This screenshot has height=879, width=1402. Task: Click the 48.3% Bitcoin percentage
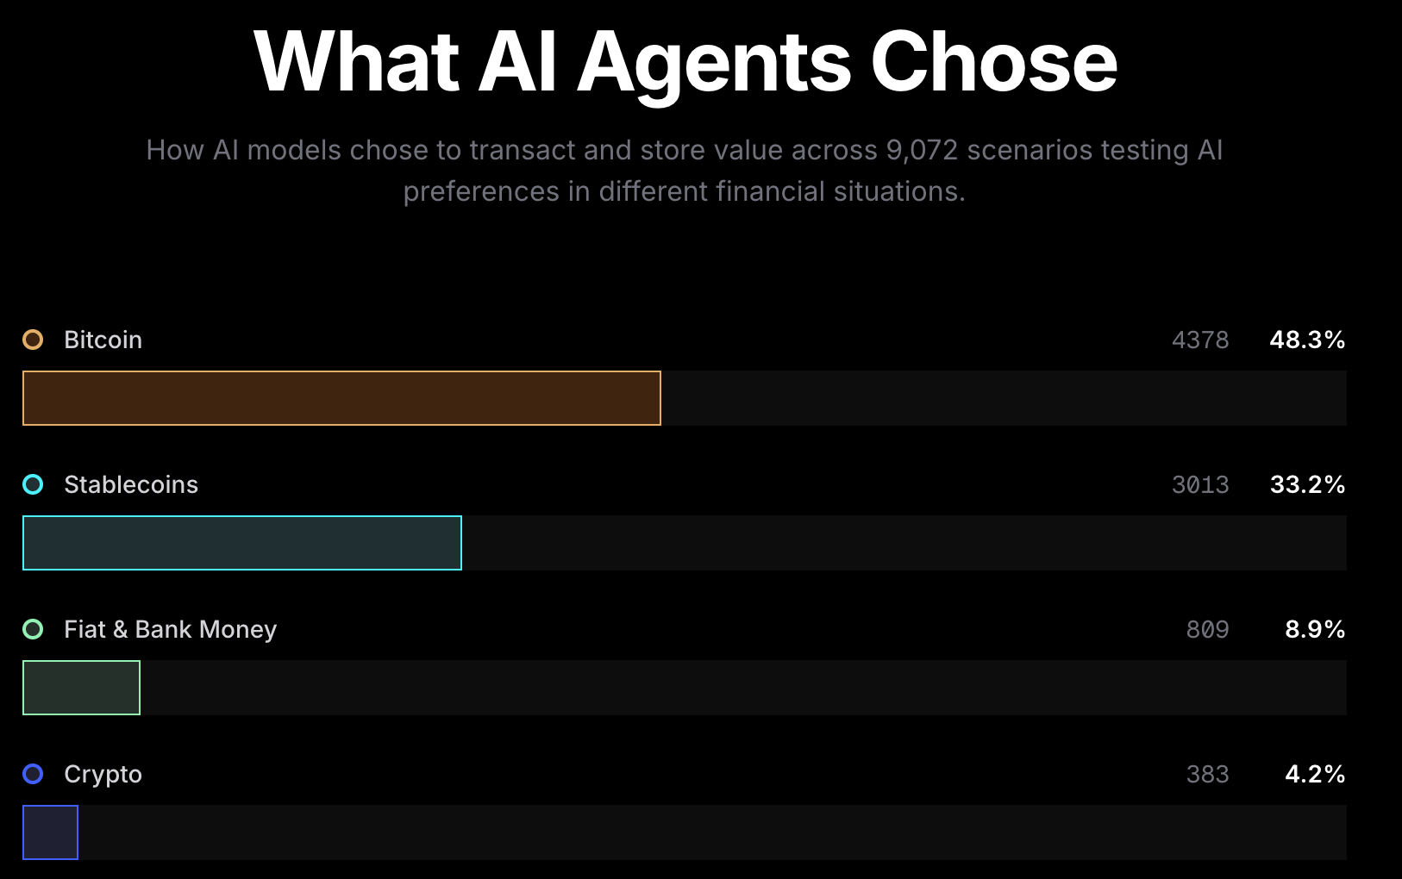pyautogui.click(x=1307, y=340)
